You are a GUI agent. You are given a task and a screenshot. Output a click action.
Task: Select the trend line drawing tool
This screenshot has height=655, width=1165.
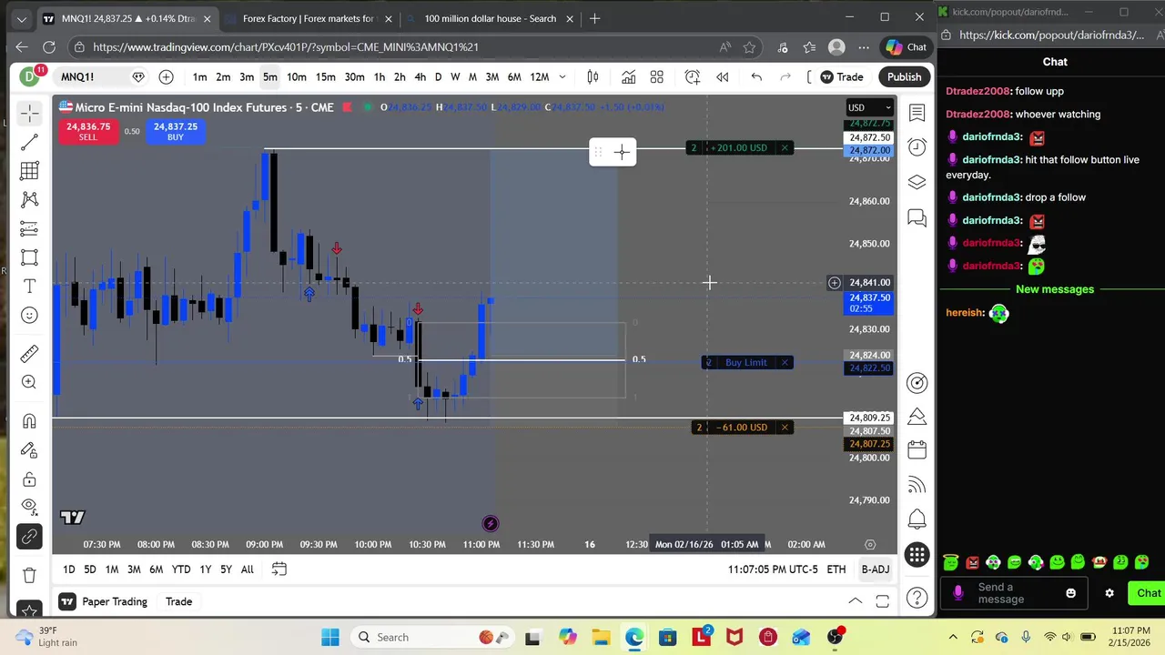29,142
